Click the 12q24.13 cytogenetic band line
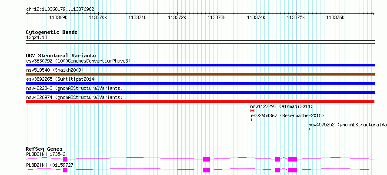This screenshot has height=175, width=387. tap(200, 42)
